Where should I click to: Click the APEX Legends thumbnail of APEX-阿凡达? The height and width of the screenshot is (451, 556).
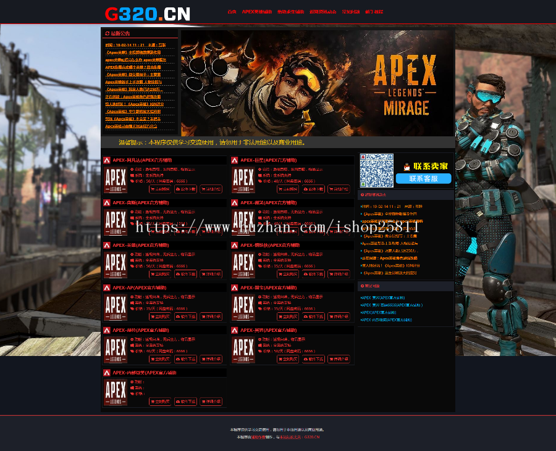point(116,180)
